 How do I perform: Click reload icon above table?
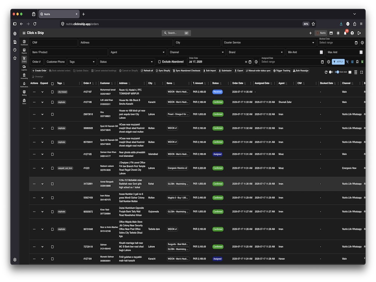[x=326, y=72]
